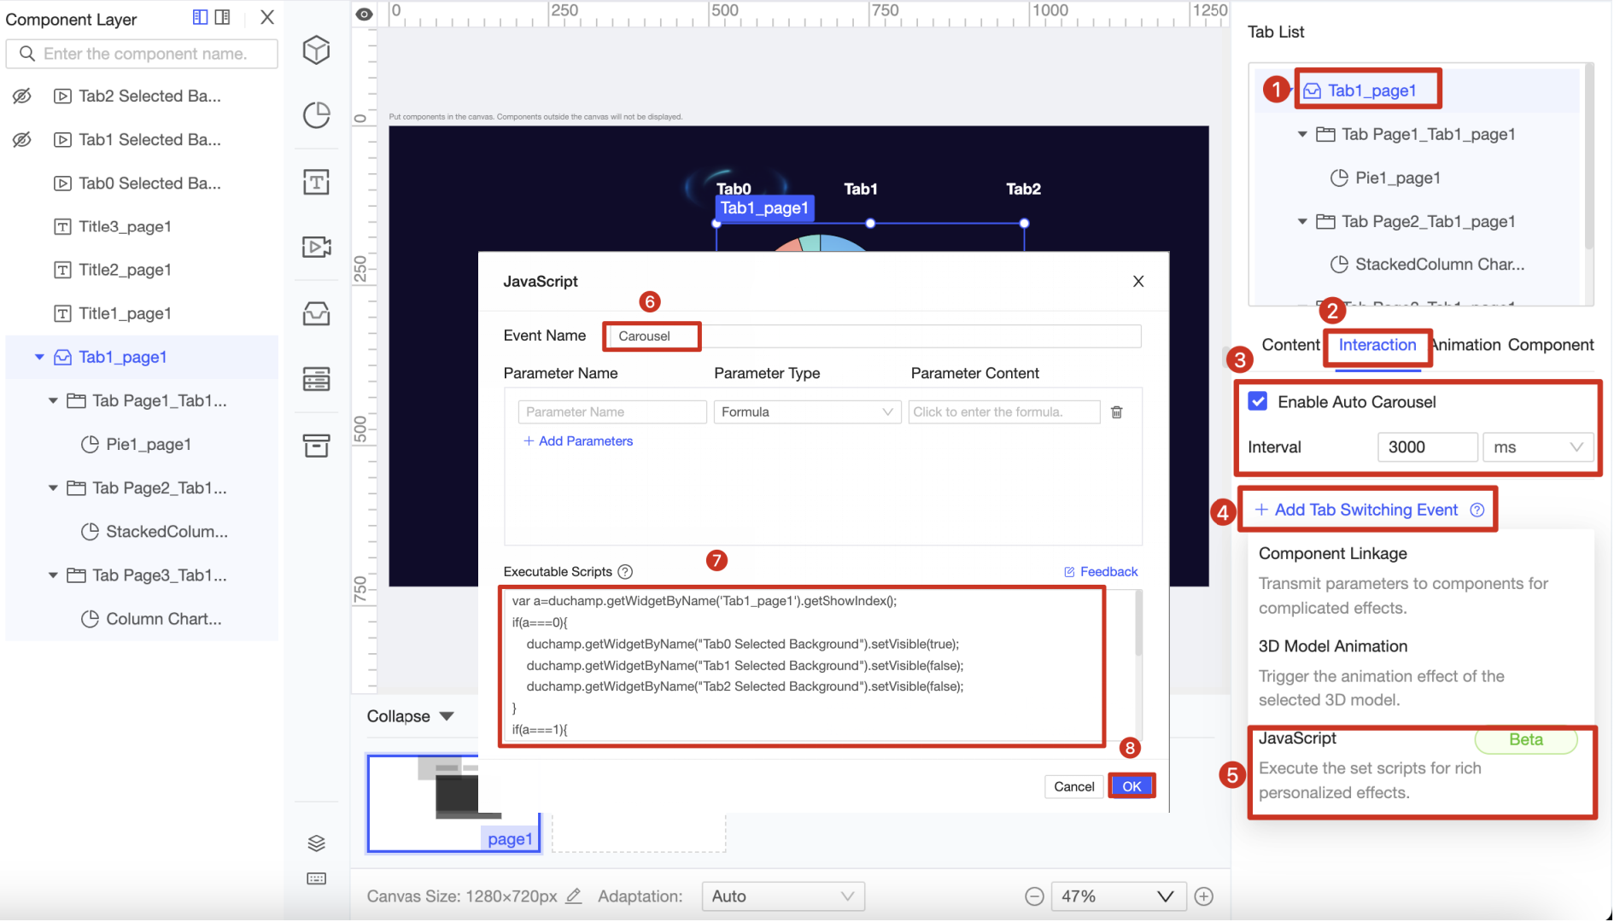
Task: Select the 3D component category icon
Action: tap(316, 50)
